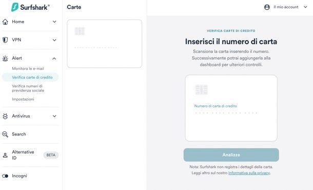
Task: Click the Home house icon
Action: [5, 22]
